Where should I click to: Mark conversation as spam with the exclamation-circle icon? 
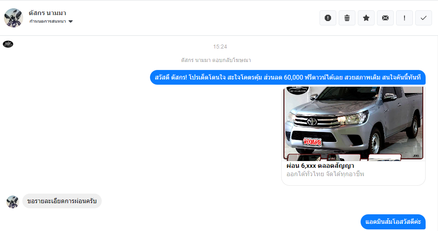pos(328,18)
